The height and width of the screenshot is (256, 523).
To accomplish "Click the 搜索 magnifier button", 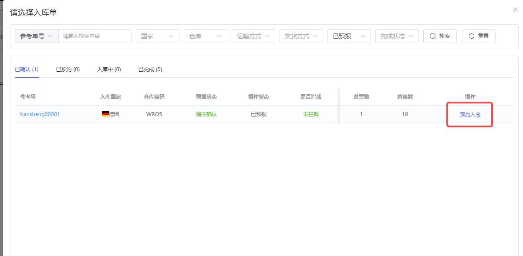I will (x=440, y=36).
